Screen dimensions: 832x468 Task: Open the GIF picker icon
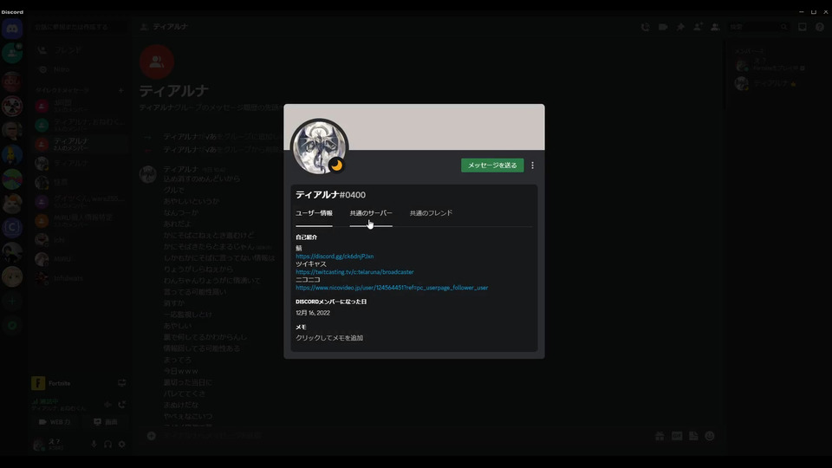[677, 436]
